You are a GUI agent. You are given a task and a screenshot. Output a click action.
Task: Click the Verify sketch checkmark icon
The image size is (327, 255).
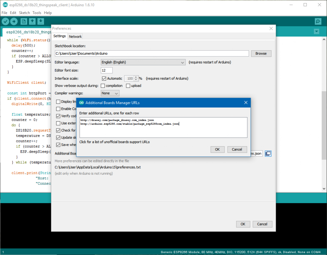point(6,21)
